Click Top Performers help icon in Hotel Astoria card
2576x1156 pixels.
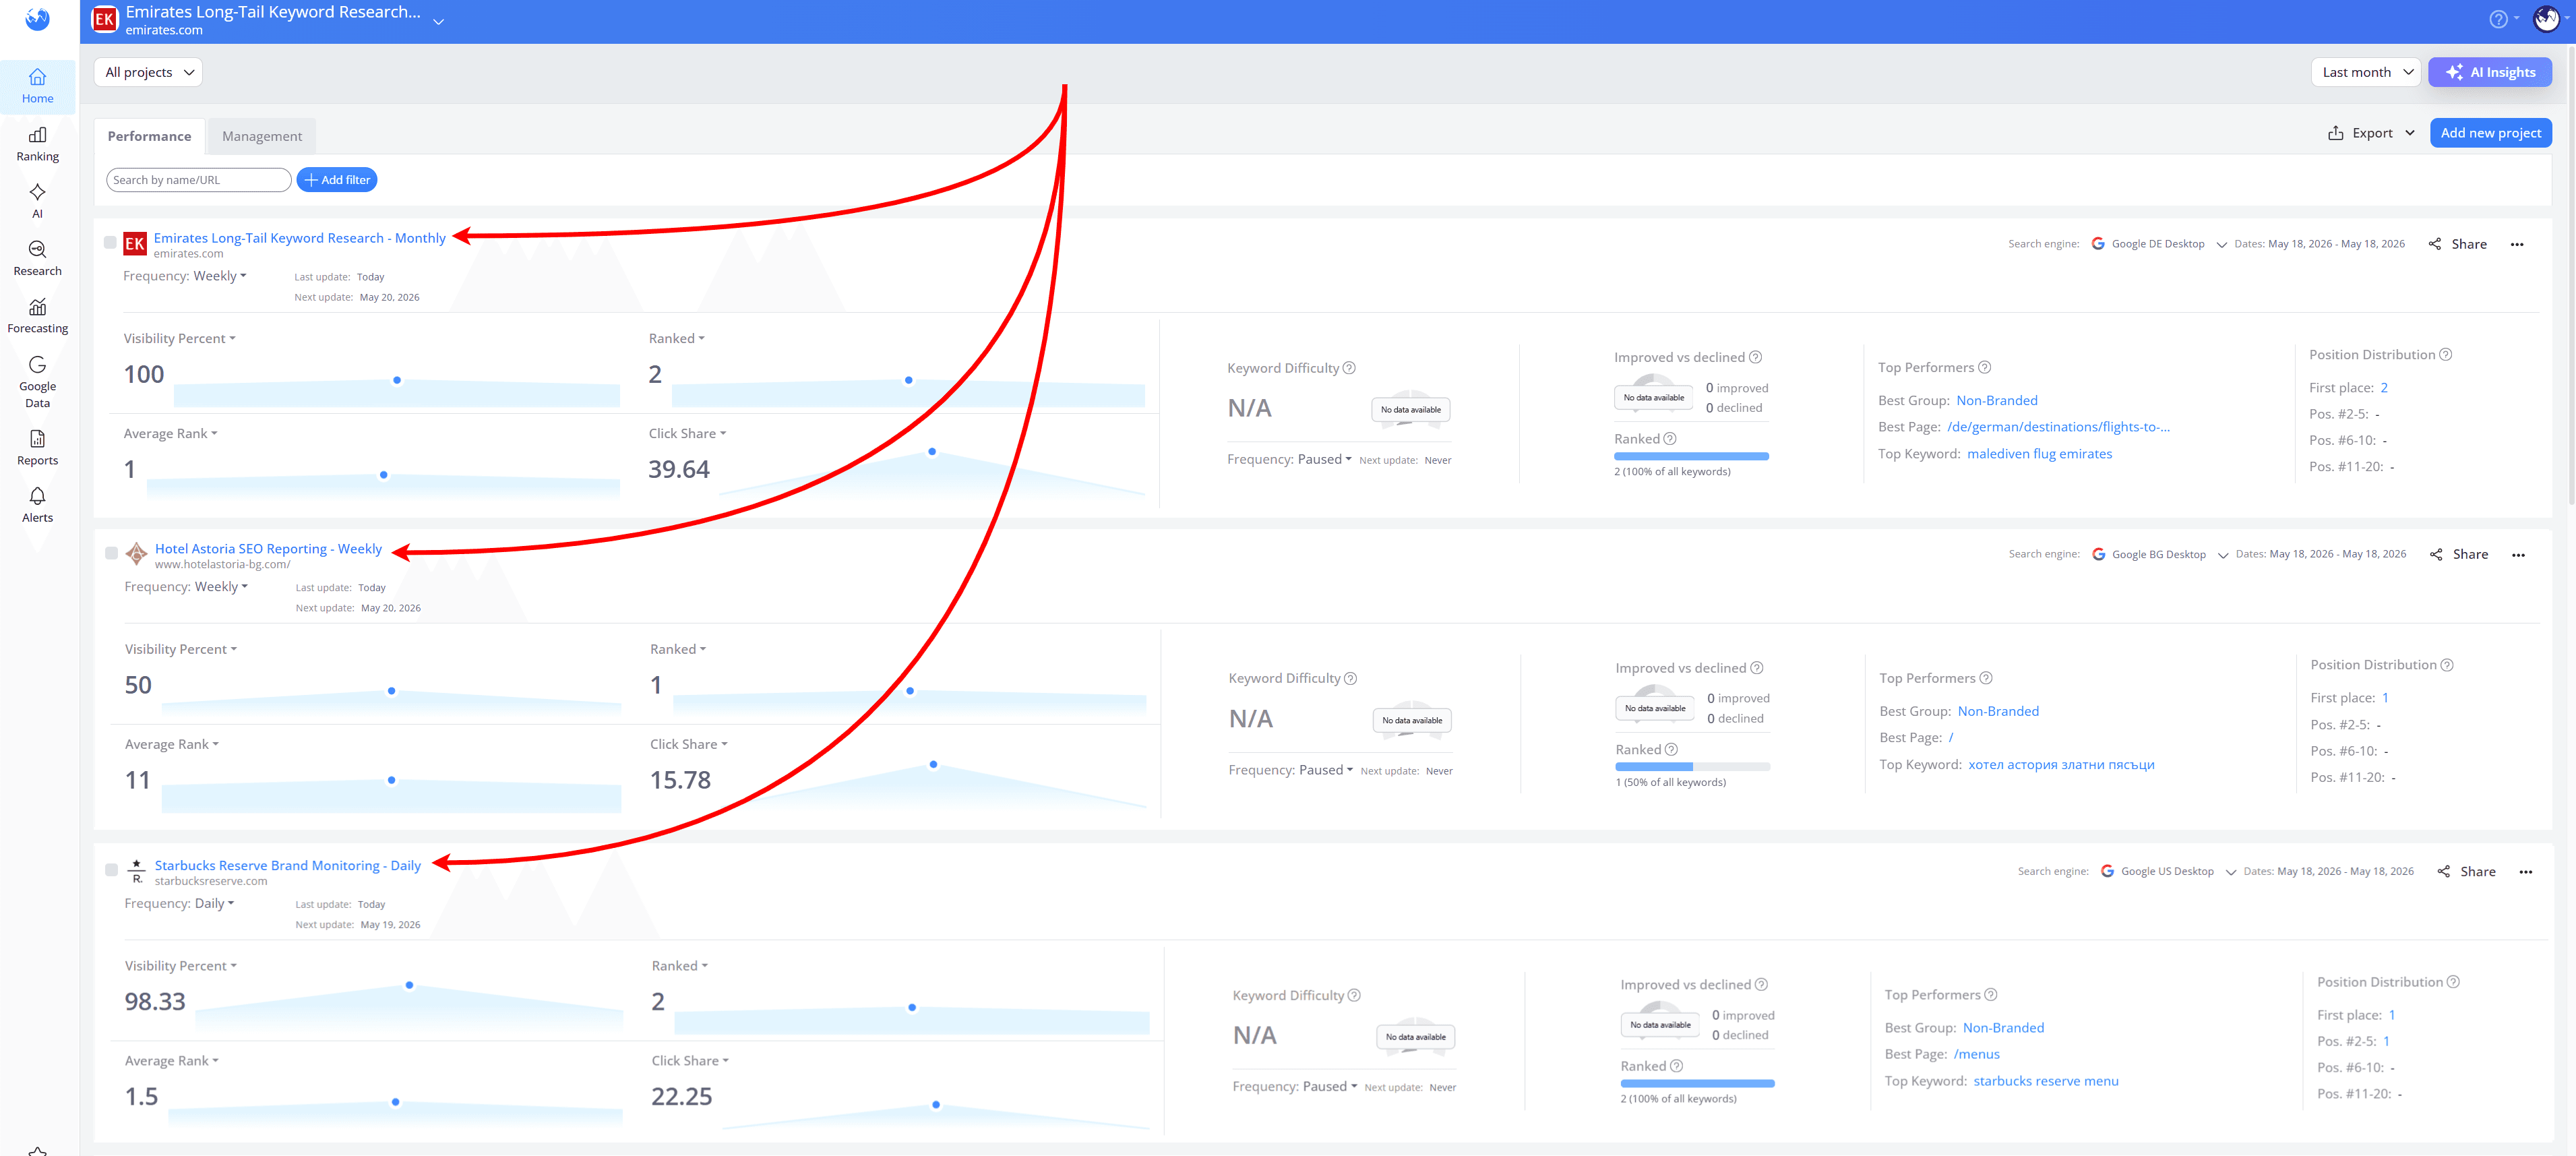[1986, 678]
